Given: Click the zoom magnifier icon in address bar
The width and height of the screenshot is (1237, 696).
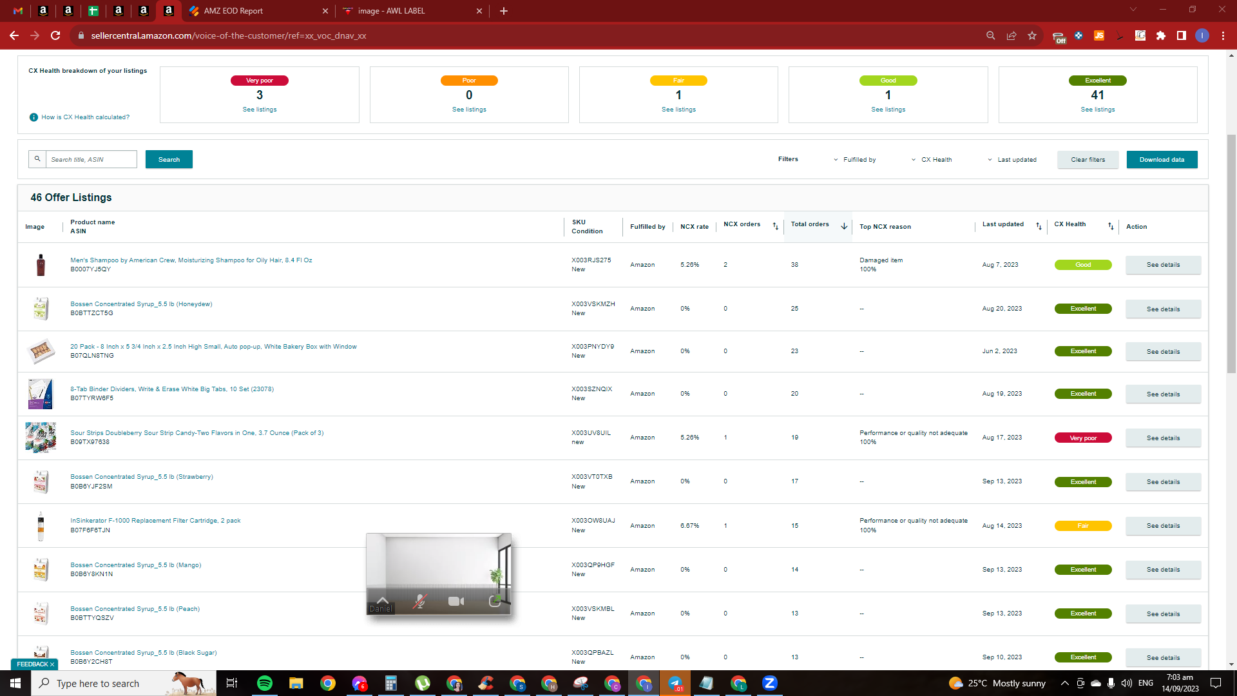Looking at the screenshot, I should point(991,35).
